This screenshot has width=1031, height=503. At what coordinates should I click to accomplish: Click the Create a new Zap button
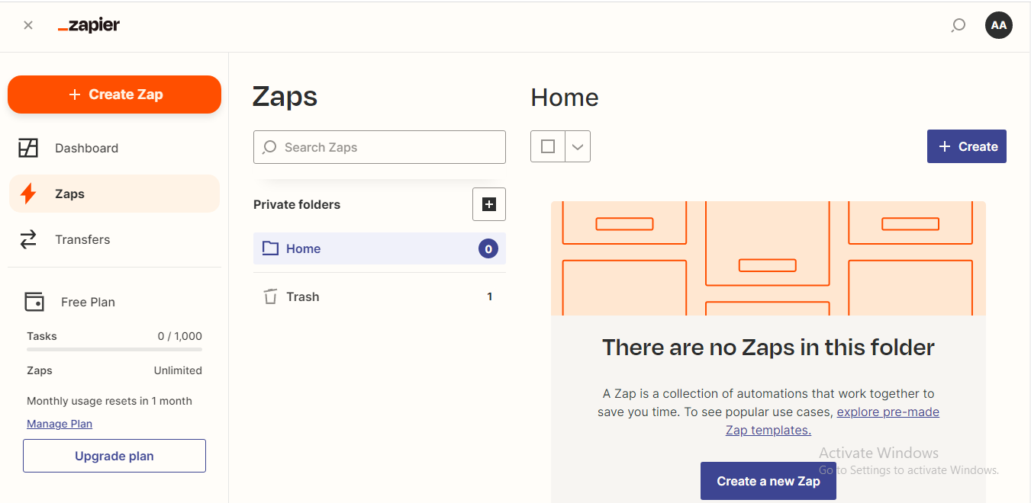[x=768, y=481]
